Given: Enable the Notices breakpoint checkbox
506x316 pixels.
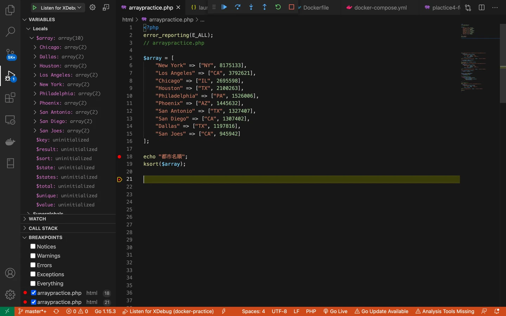Looking at the screenshot, I should pos(33,246).
